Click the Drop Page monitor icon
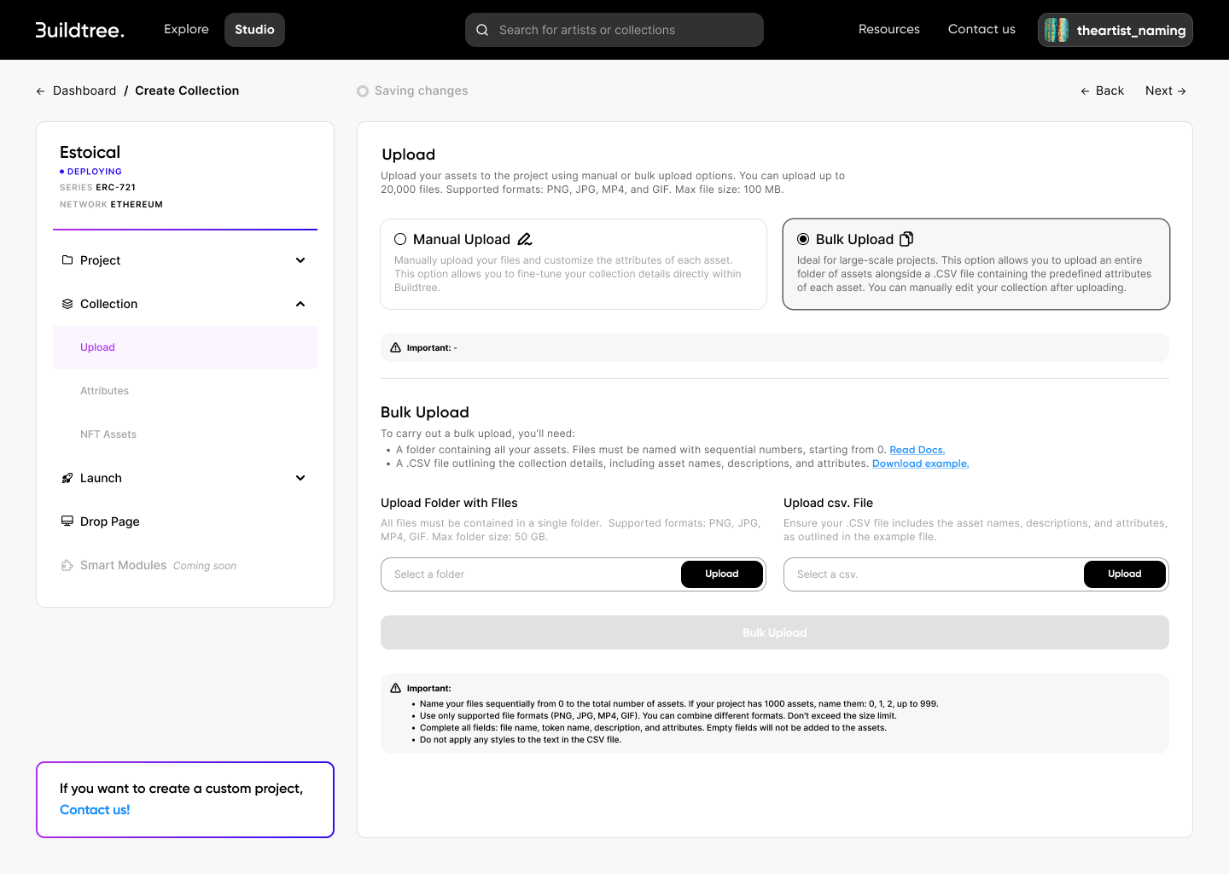The height and width of the screenshot is (874, 1229). click(x=67, y=521)
